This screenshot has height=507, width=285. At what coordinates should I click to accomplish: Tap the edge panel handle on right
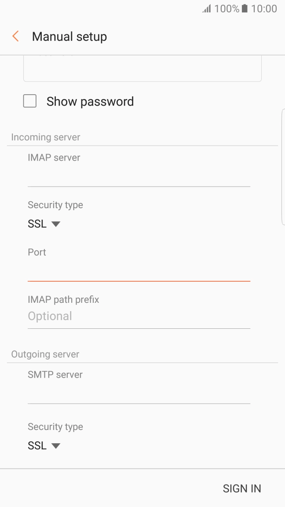coord(283,167)
